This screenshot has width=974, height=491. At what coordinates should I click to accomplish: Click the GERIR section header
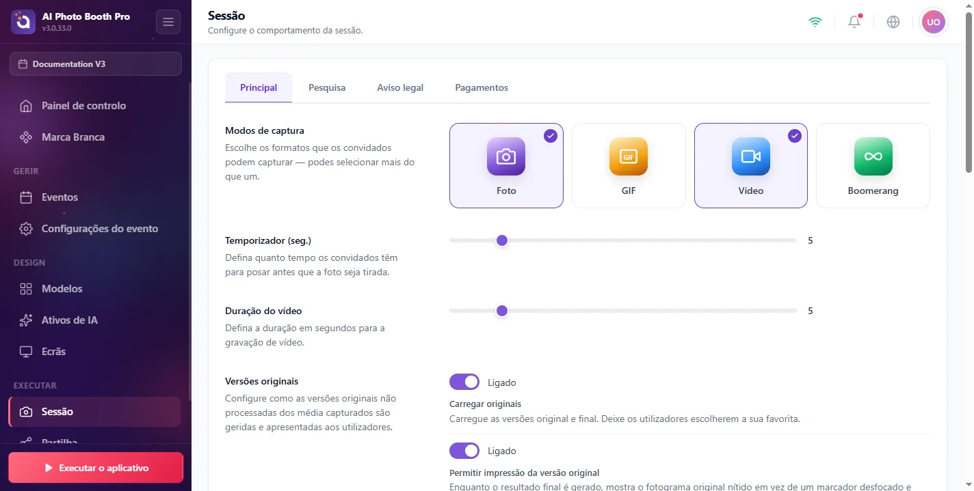point(26,171)
